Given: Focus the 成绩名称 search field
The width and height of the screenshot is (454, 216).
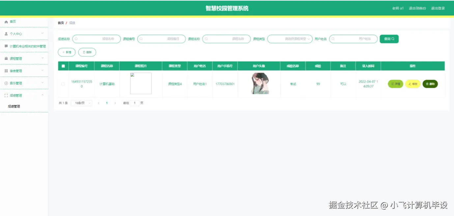Looking at the screenshot, I should coord(97,39).
